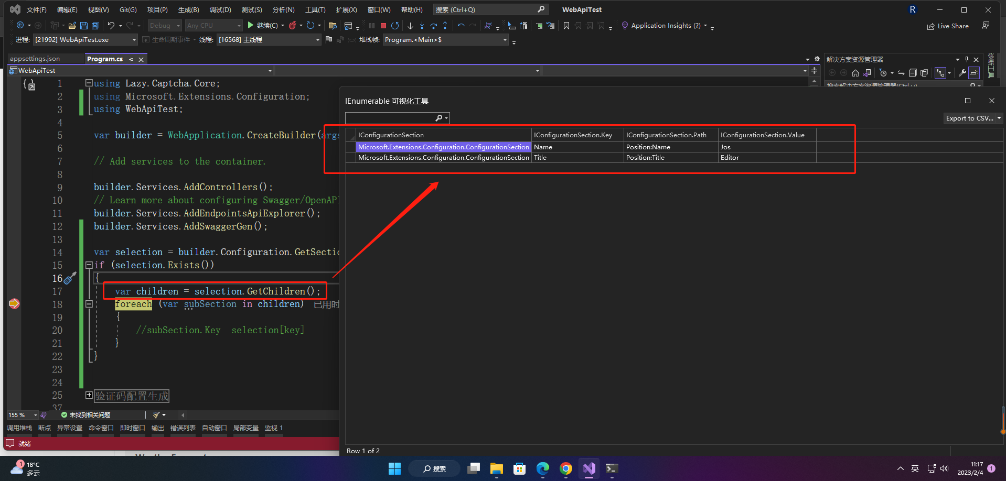The width and height of the screenshot is (1006, 481).
Task: Toggle Preview Selected Items in Solution Explorer
Action: [974, 73]
